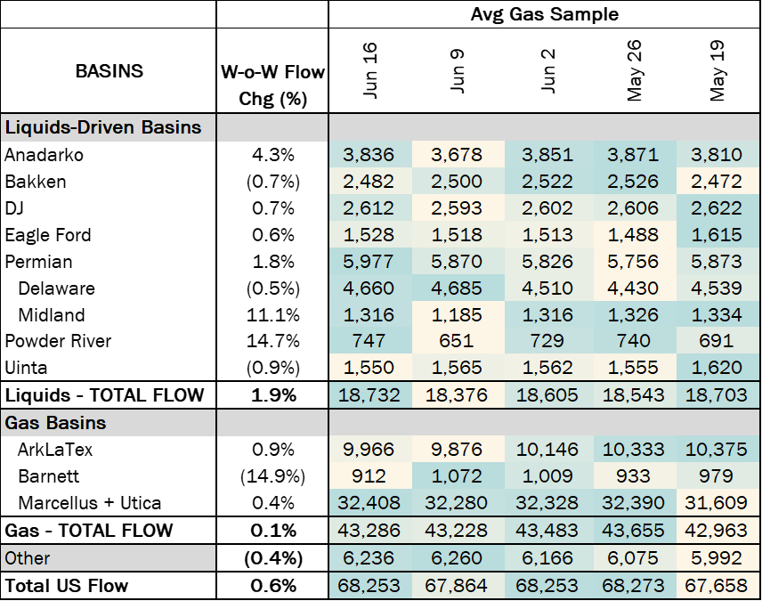
Task: Click Other May 19 value 5,992
Action: (x=717, y=557)
